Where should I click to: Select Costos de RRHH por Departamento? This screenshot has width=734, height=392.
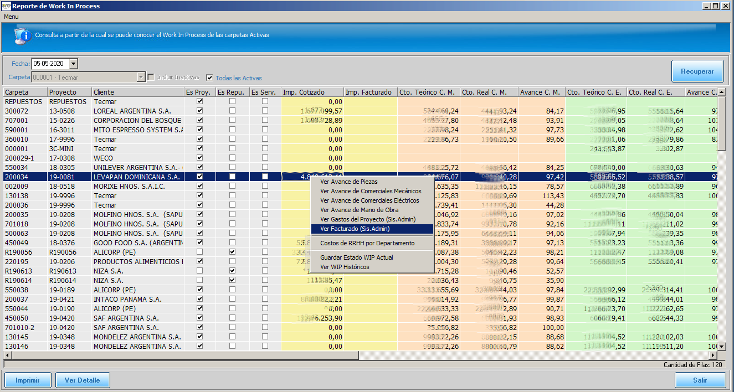(367, 243)
